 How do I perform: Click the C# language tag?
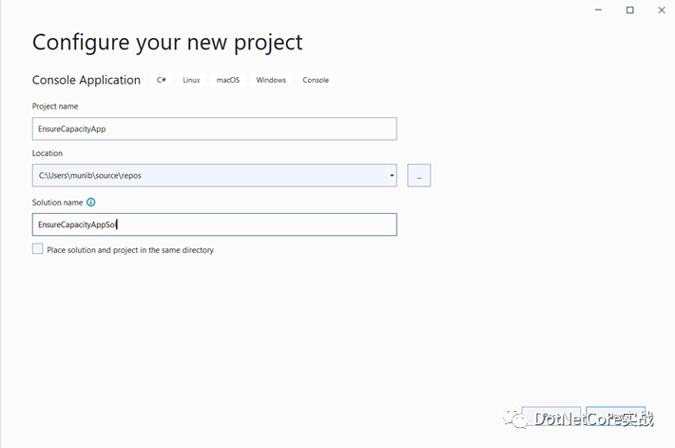[x=162, y=80]
